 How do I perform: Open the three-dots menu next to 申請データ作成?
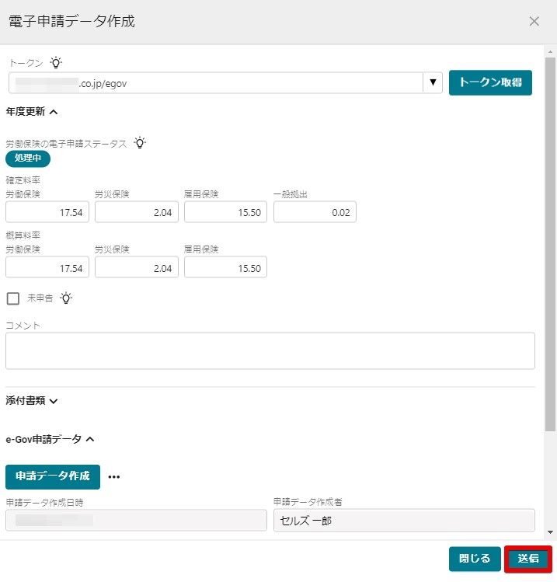coord(114,477)
